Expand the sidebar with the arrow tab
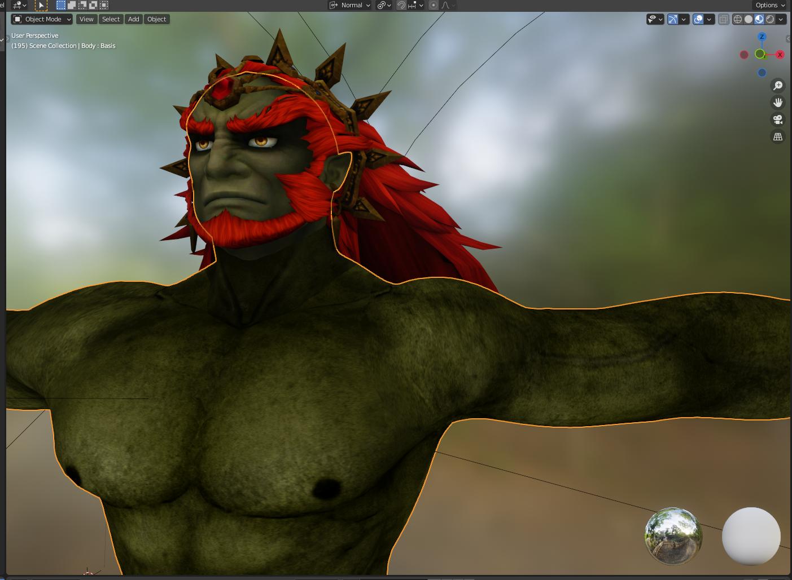Viewport: 792px width, 580px height. coord(789,38)
